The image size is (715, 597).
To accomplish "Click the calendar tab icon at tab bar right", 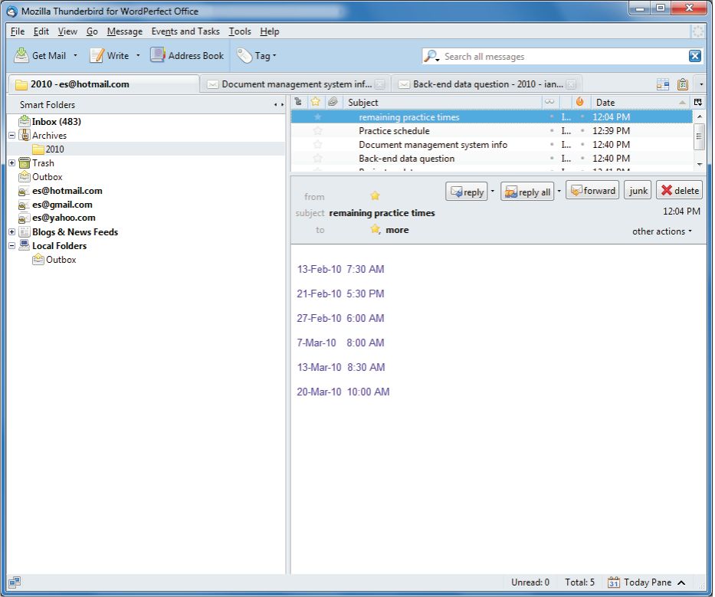I will coord(663,84).
